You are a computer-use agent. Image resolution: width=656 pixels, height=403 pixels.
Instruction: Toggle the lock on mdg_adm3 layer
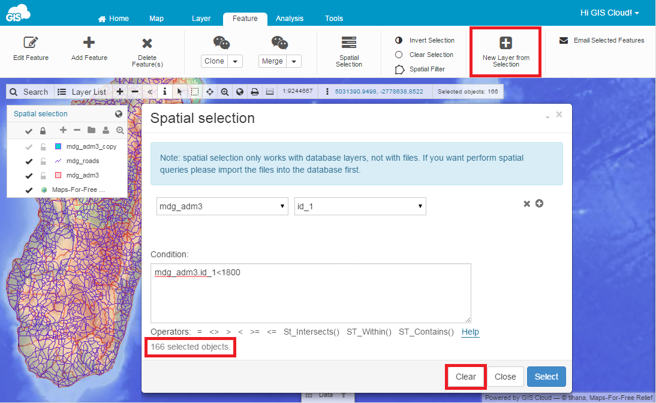43,176
